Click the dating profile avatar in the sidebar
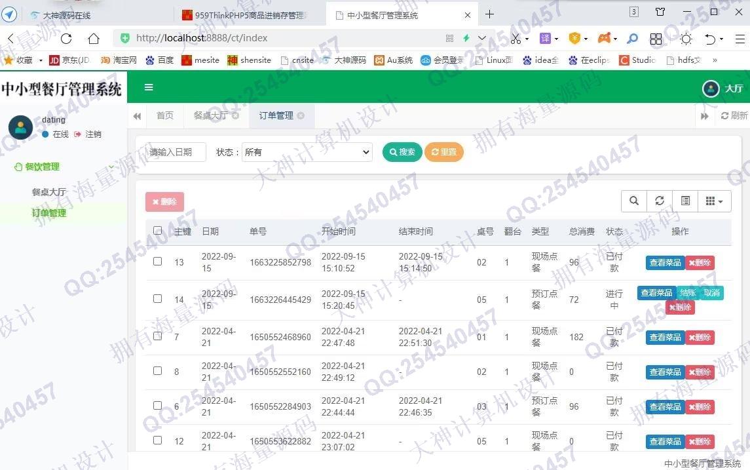750x470 pixels. (x=20, y=127)
